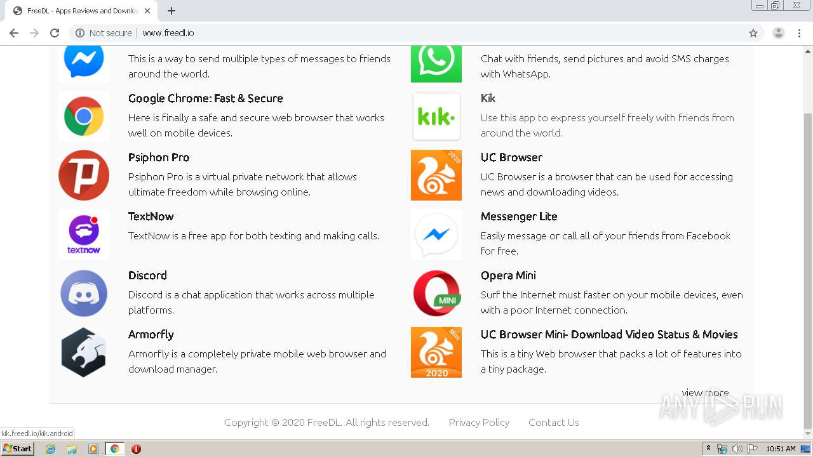The image size is (813, 457).
Task: Launch Windows Media Player from the taskbar
Action: pyautogui.click(x=93, y=449)
